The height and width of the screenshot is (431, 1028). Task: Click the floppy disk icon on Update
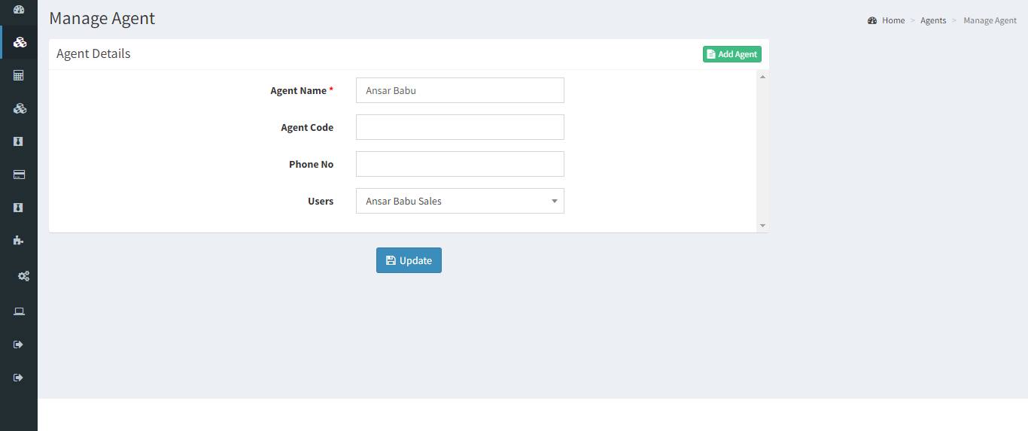(x=391, y=260)
